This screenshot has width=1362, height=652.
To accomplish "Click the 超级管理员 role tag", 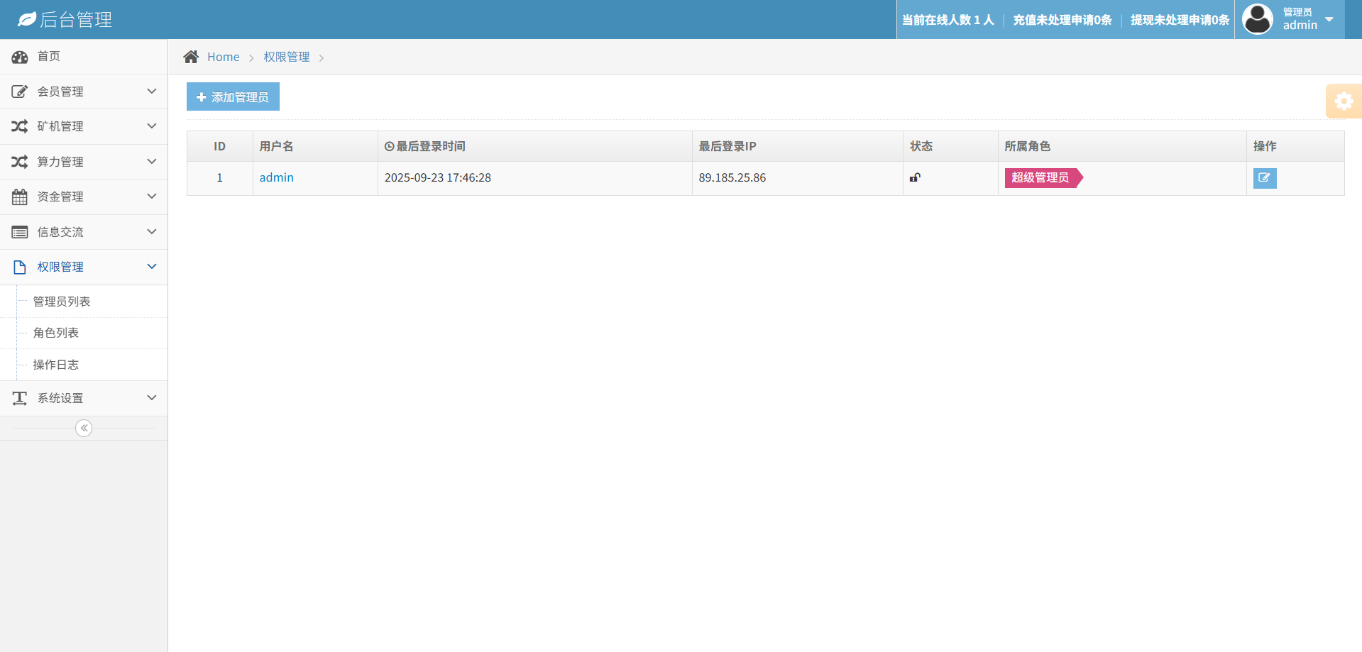I will click(x=1040, y=177).
